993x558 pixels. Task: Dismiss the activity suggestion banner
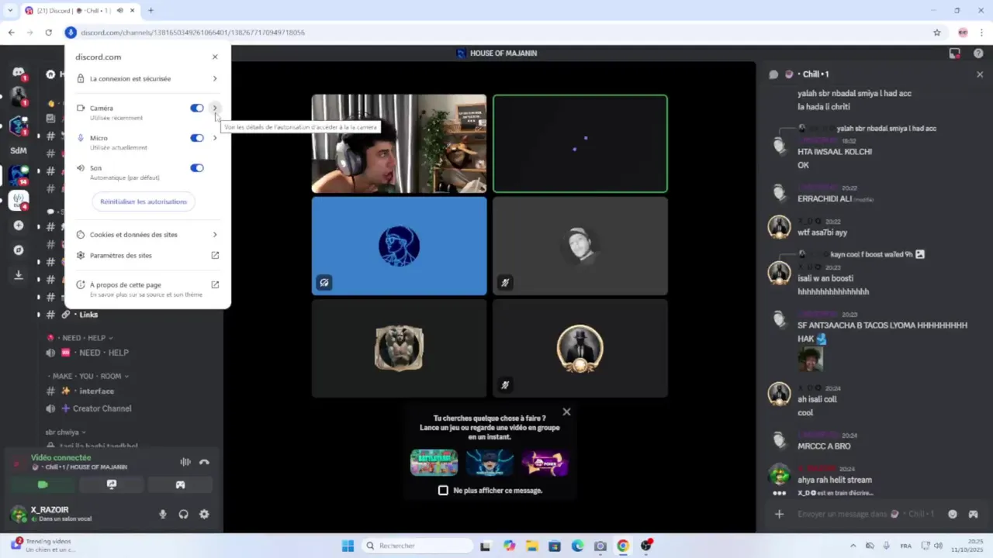(x=566, y=412)
